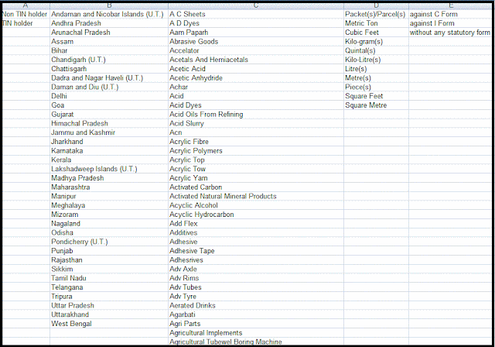Screen dimensions: 495x347
Task: Click 'Dadra and Nagar Haveli (U.T.)' cell
Action: coord(109,78)
